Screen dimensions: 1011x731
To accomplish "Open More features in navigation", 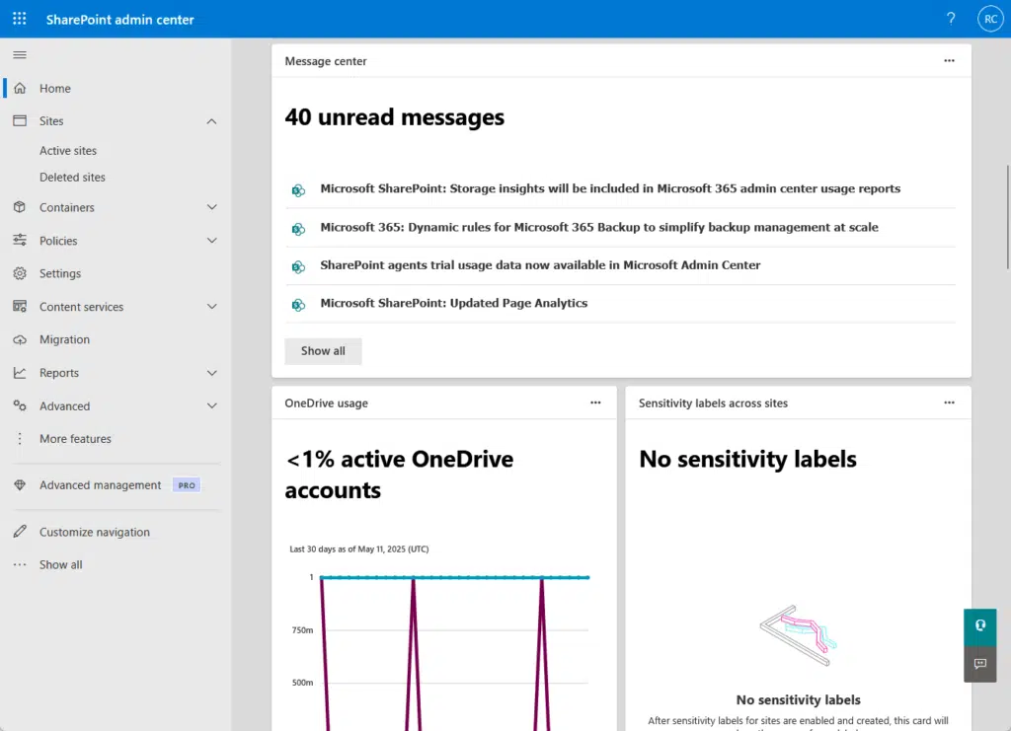I will (x=75, y=439).
